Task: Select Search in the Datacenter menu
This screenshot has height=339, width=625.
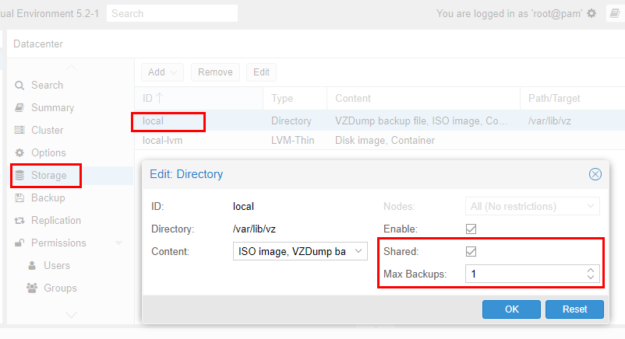Action: pos(47,86)
